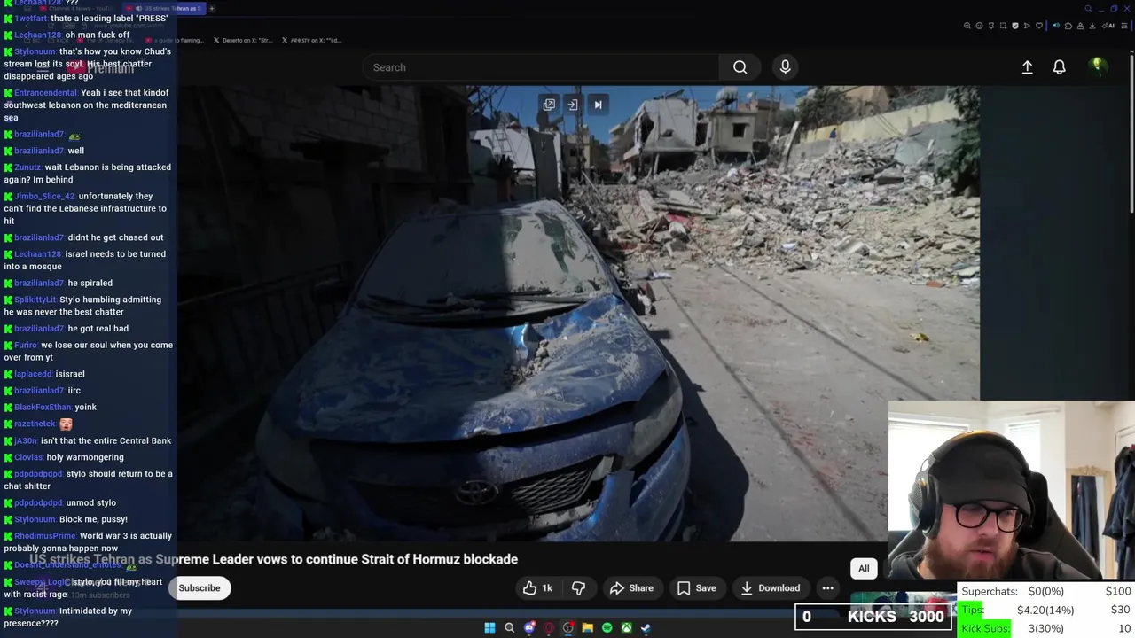Click browser heart bookmark icon
This screenshot has height=638, width=1135.
pos(1039,26)
